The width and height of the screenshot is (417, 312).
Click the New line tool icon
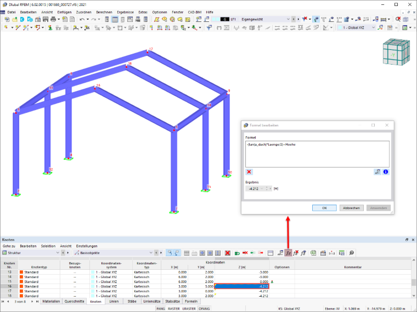[18, 27]
